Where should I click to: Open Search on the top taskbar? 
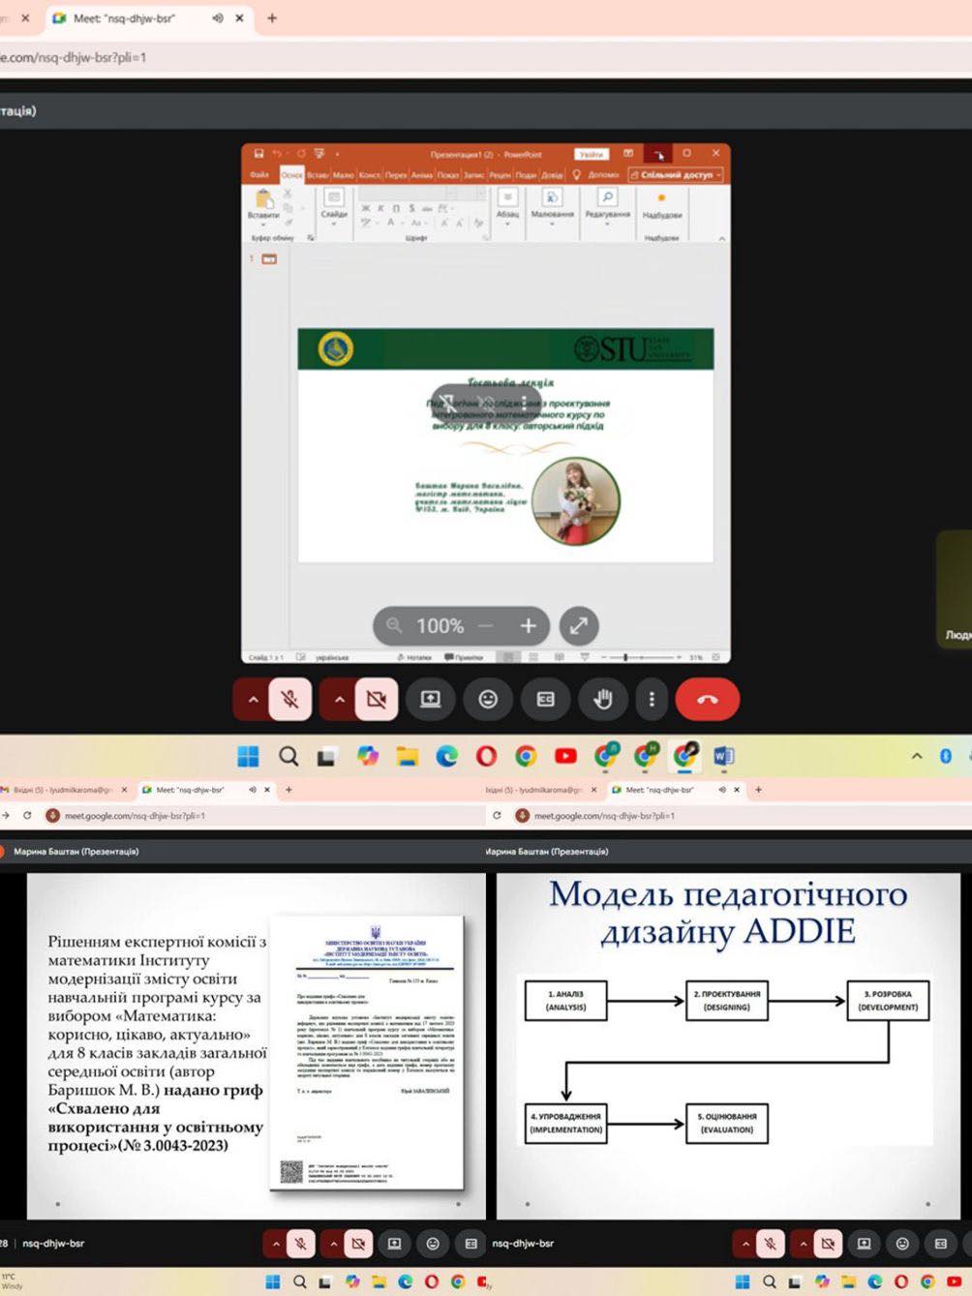pyautogui.click(x=289, y=756)
